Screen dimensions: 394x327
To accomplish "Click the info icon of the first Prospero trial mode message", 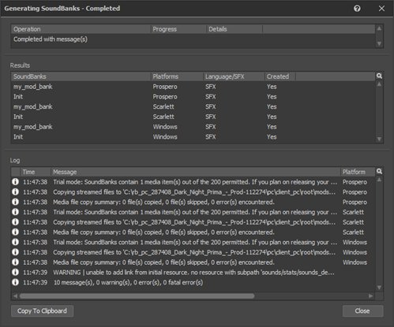I will click(x=15, y=182).
